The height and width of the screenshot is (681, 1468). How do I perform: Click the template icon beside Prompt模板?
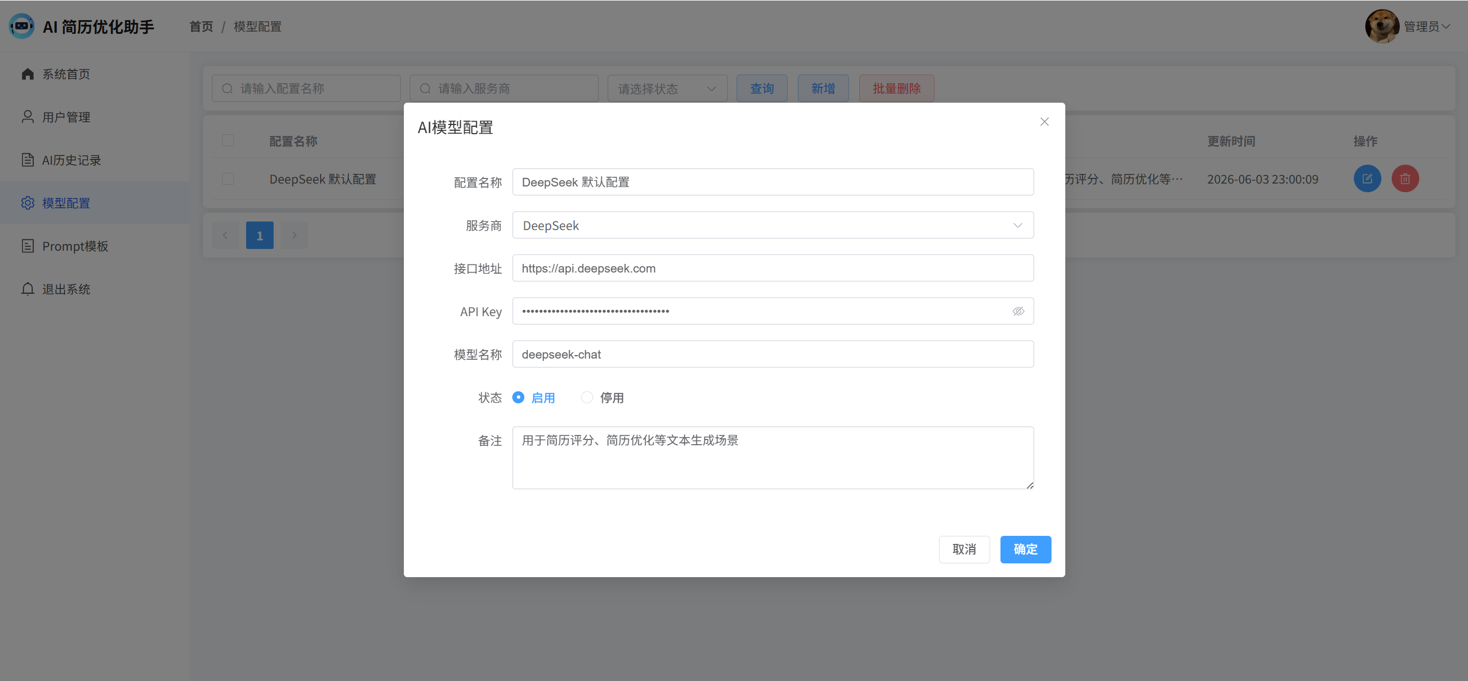pos(28,246)
